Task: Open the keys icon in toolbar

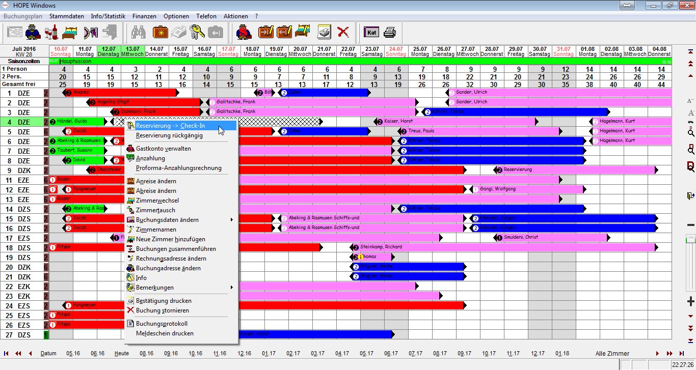Action: point(197,32)
